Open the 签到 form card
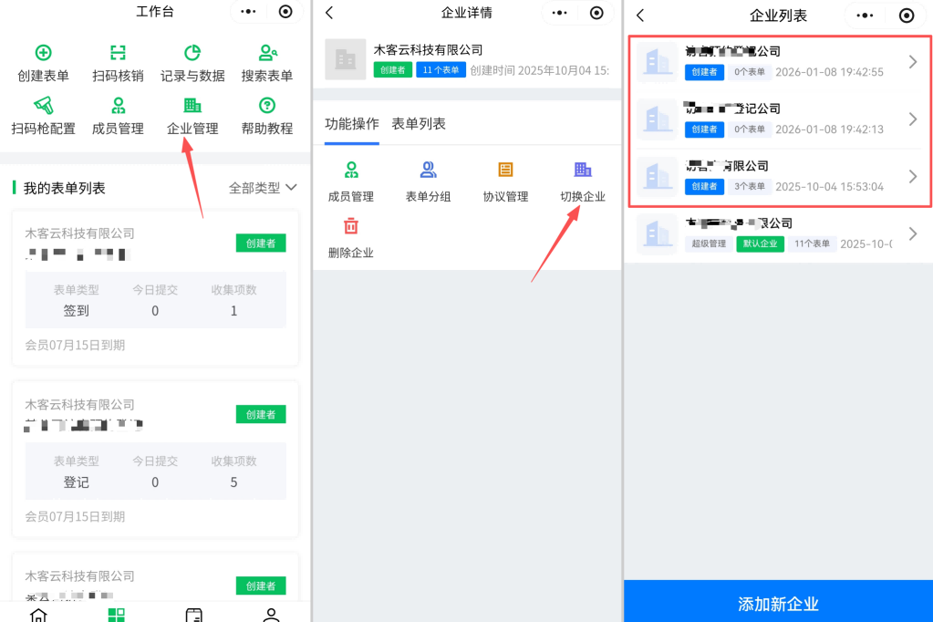This screenshot has width=933, height=622. (155, 281)
